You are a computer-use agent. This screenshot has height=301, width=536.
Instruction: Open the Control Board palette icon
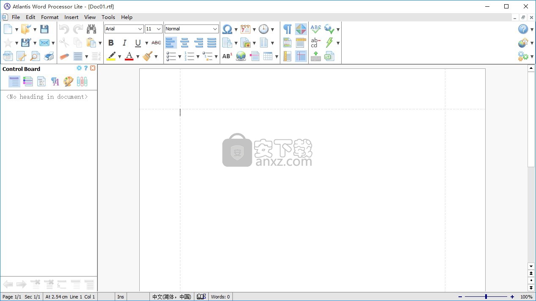69,81
